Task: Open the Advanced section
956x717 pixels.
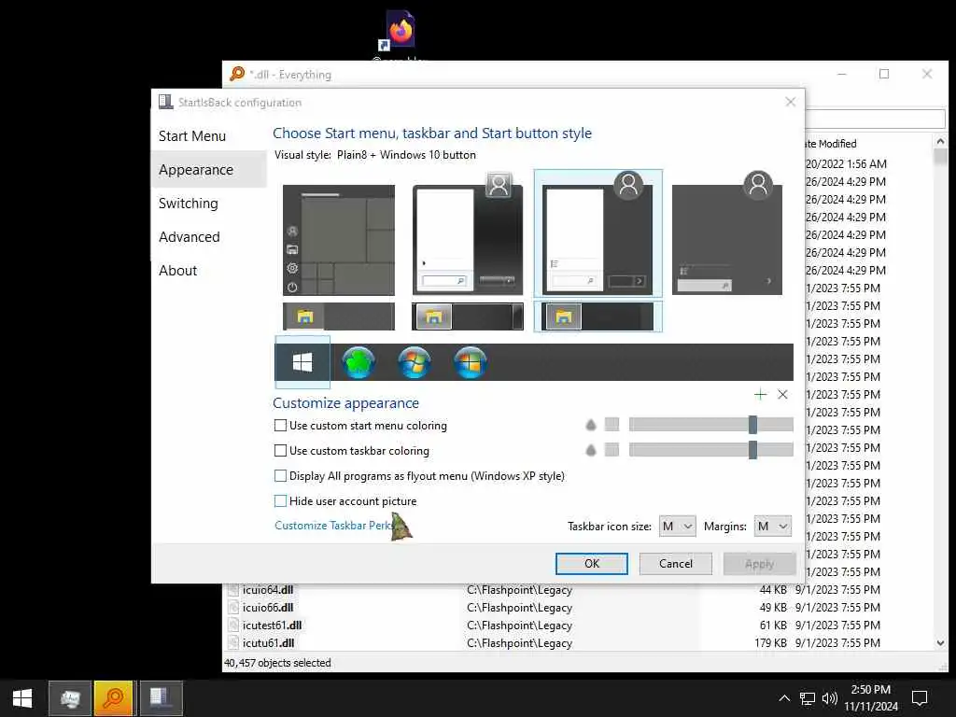Action: (x=189, y=236)
